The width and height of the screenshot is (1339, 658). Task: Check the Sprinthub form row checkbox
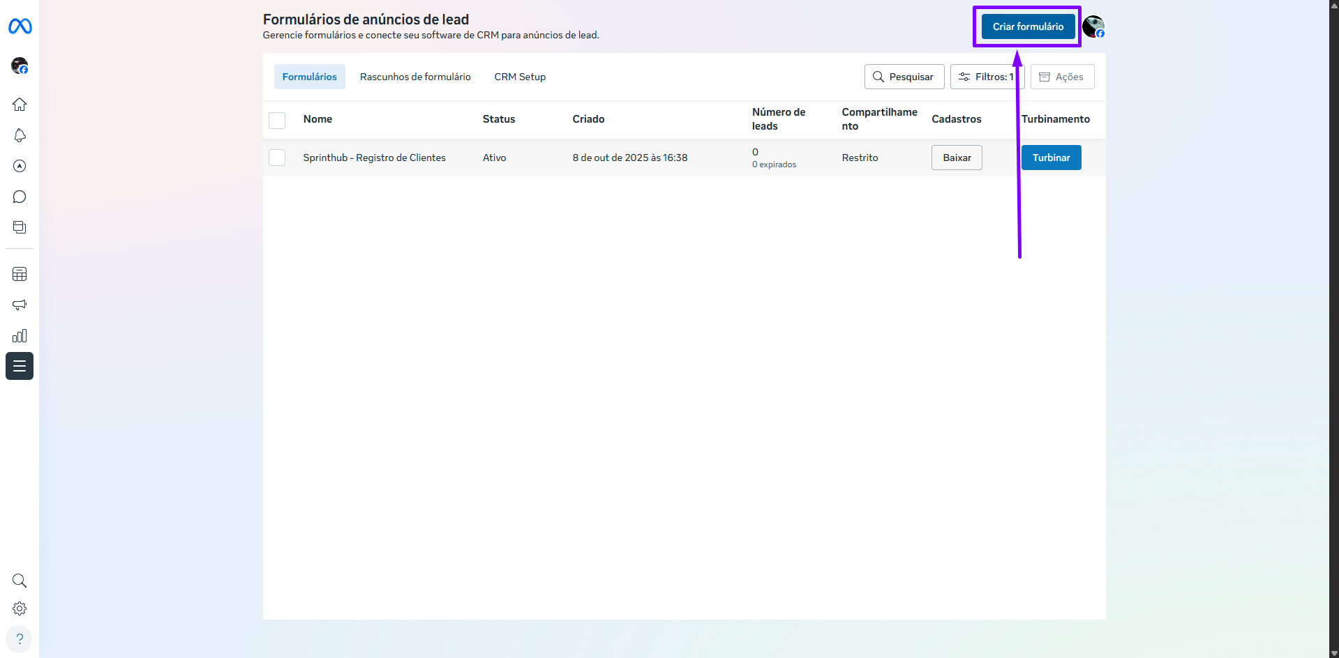[277, 158]
